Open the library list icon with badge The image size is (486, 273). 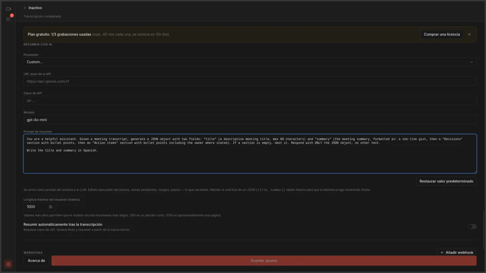pos(8,19)
